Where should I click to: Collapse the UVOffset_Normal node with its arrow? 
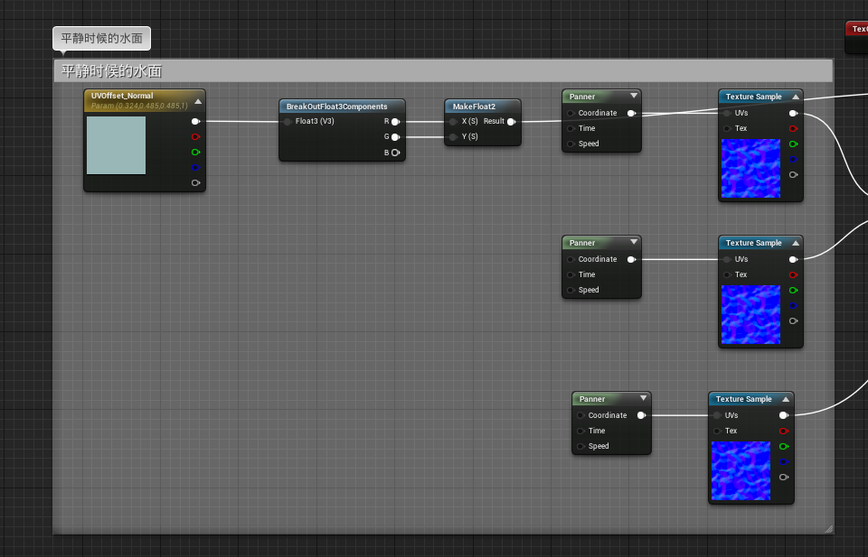coord(198,101)
